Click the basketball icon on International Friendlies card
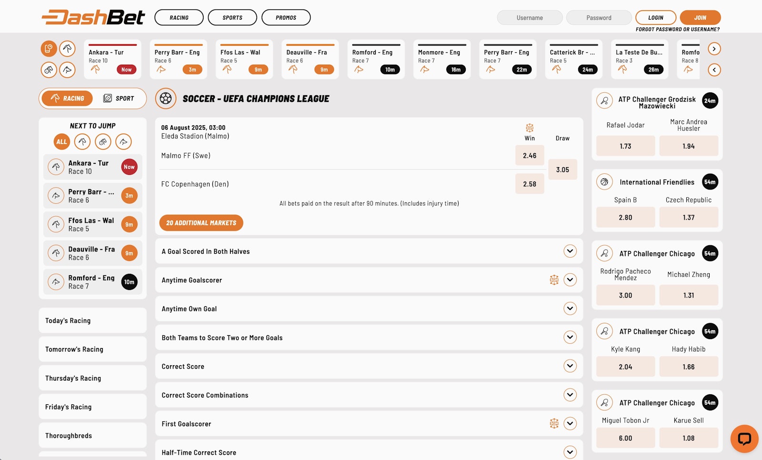Screen dimensions: 762x460 coord(605,181)
